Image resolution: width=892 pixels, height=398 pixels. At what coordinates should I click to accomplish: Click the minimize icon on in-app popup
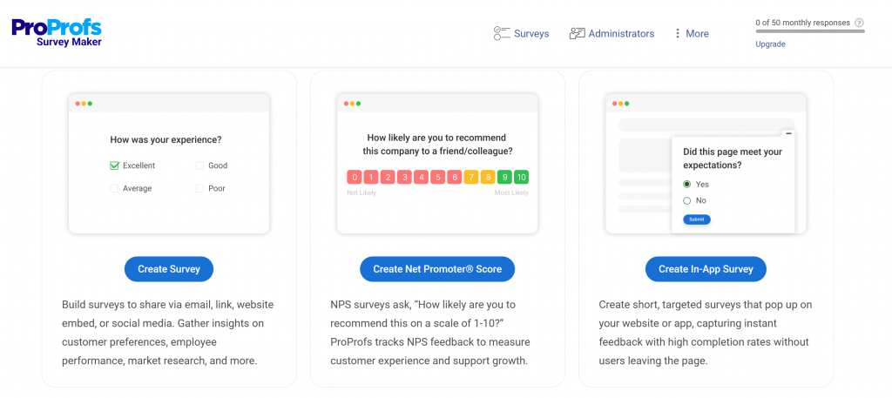point(787,133)
